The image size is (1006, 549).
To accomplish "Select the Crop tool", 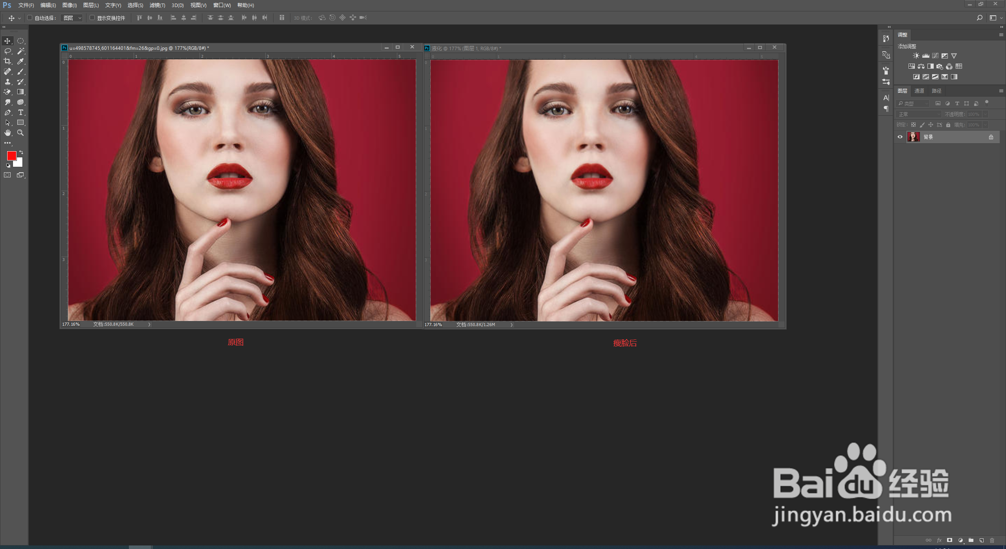I will coord(7,61).
